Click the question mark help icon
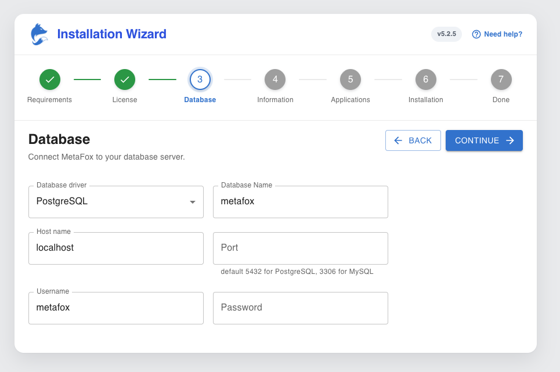The height and width of the screenshot is (372, 560). (476, 34)
